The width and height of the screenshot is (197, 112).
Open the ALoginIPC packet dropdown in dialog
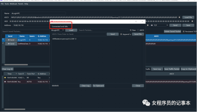(x=57, y=30)
